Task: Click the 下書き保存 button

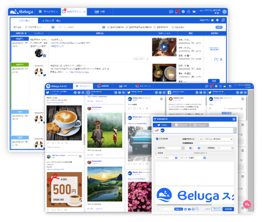Action: 216,209
